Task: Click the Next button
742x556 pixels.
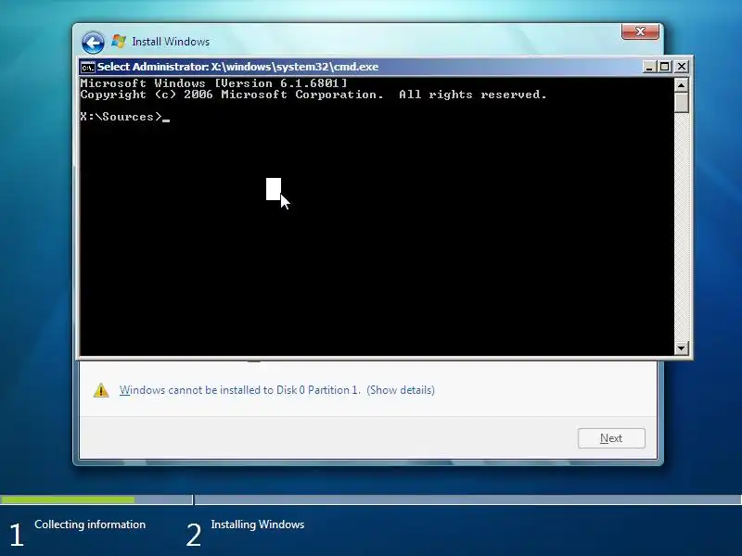Action: click(x=611, y=438)
